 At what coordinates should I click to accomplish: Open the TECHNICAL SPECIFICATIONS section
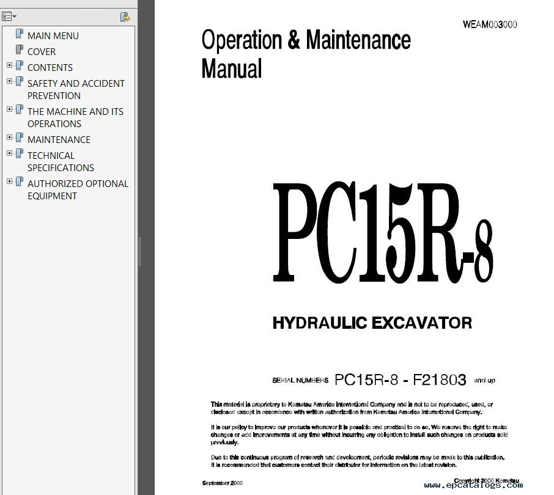click(x=61, y=161)
